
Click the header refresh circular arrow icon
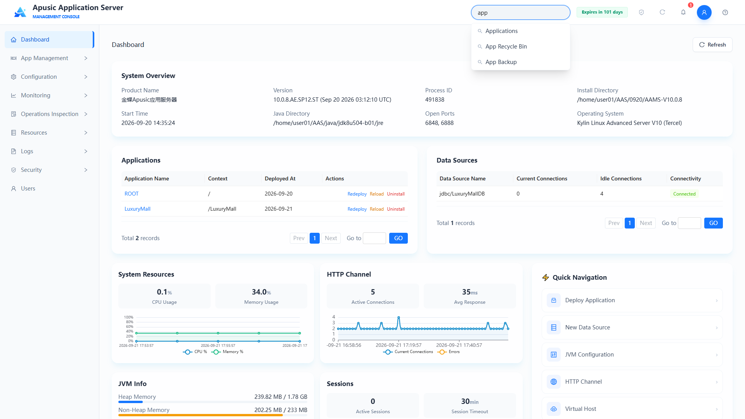coord(662,12)
